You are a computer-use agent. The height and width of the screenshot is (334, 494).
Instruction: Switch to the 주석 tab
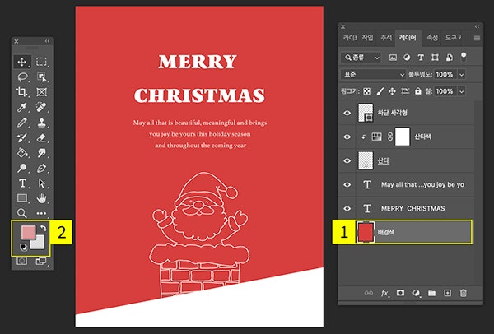(x=386, y=38)
